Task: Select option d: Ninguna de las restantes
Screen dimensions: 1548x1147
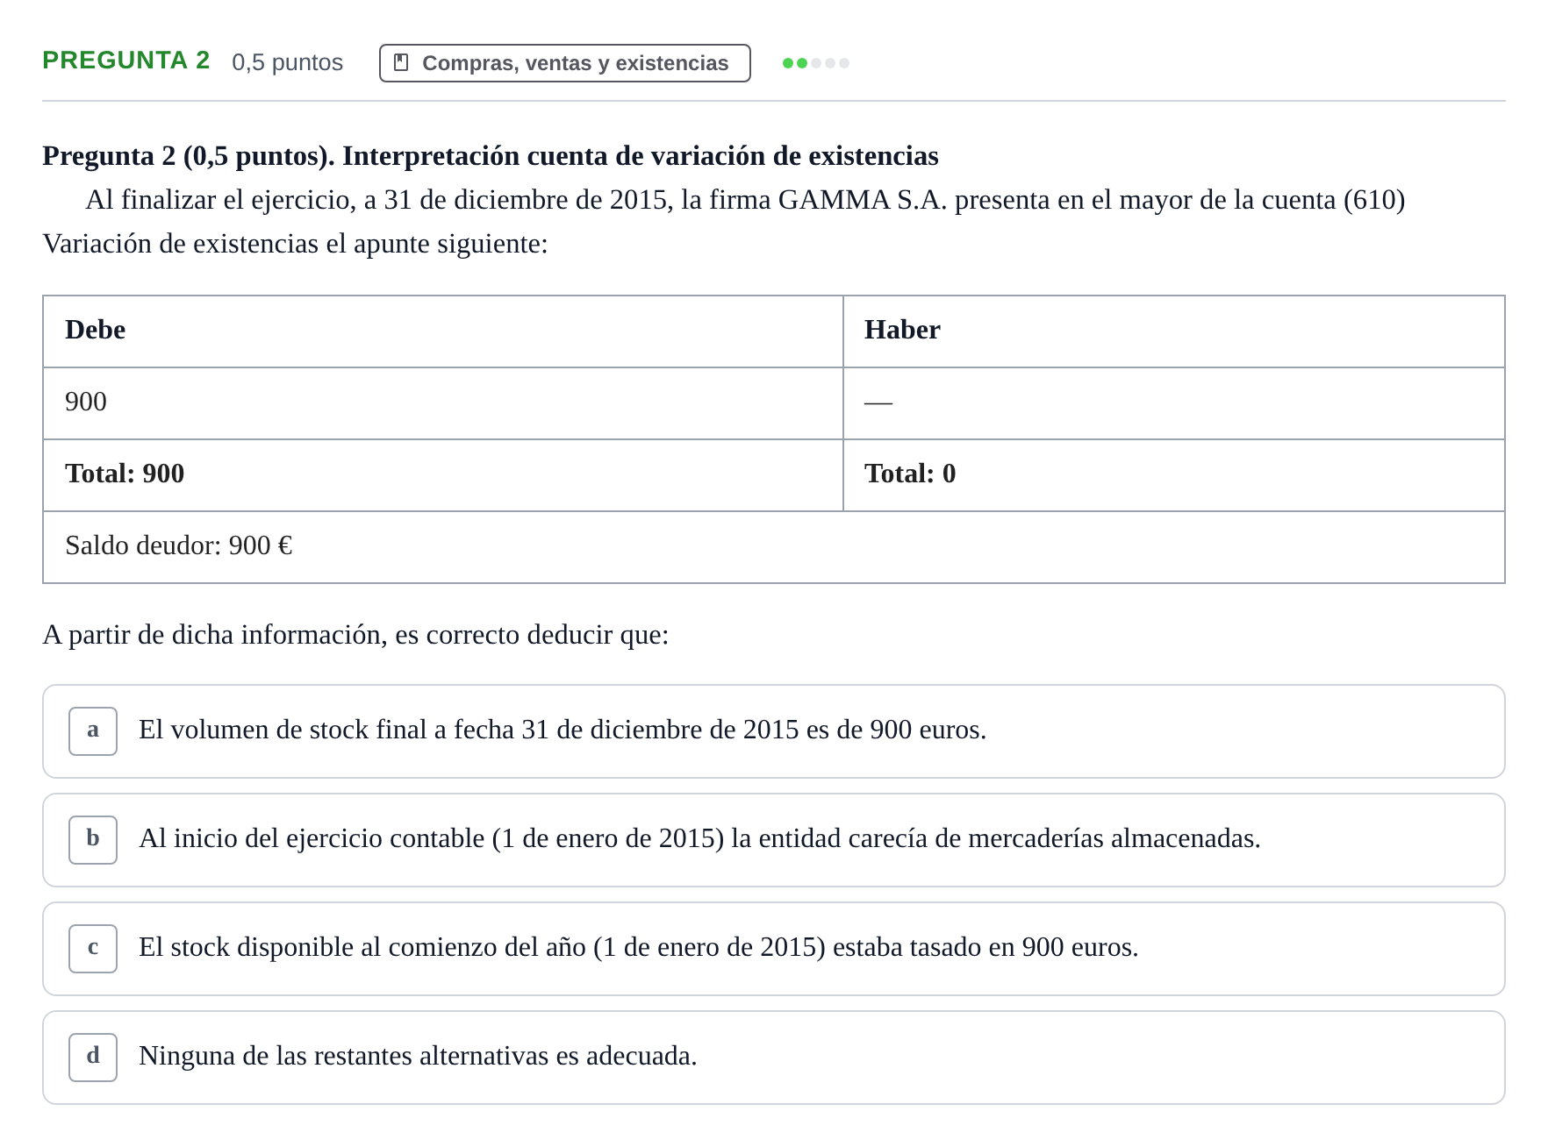Action: (x=774, y=1058)
